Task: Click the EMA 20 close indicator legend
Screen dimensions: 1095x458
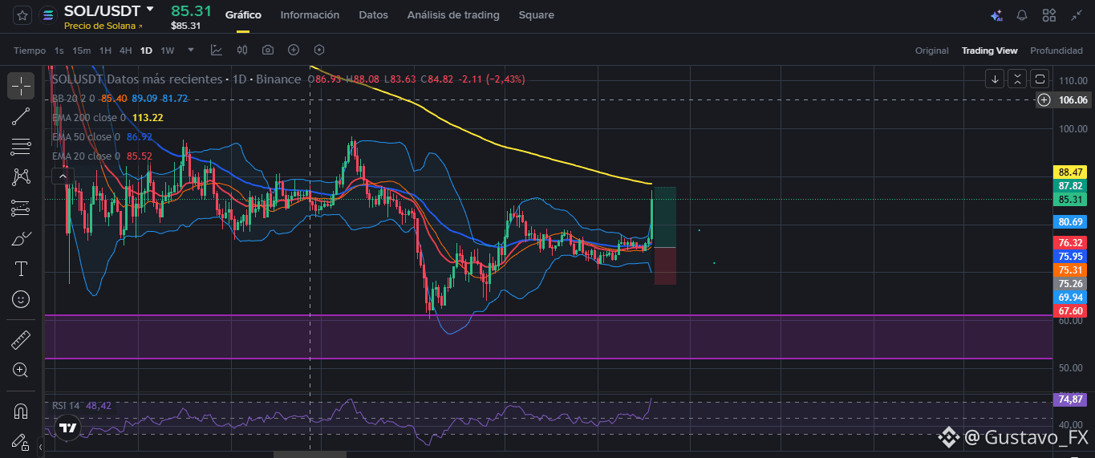Action: [x=86, y=156]
